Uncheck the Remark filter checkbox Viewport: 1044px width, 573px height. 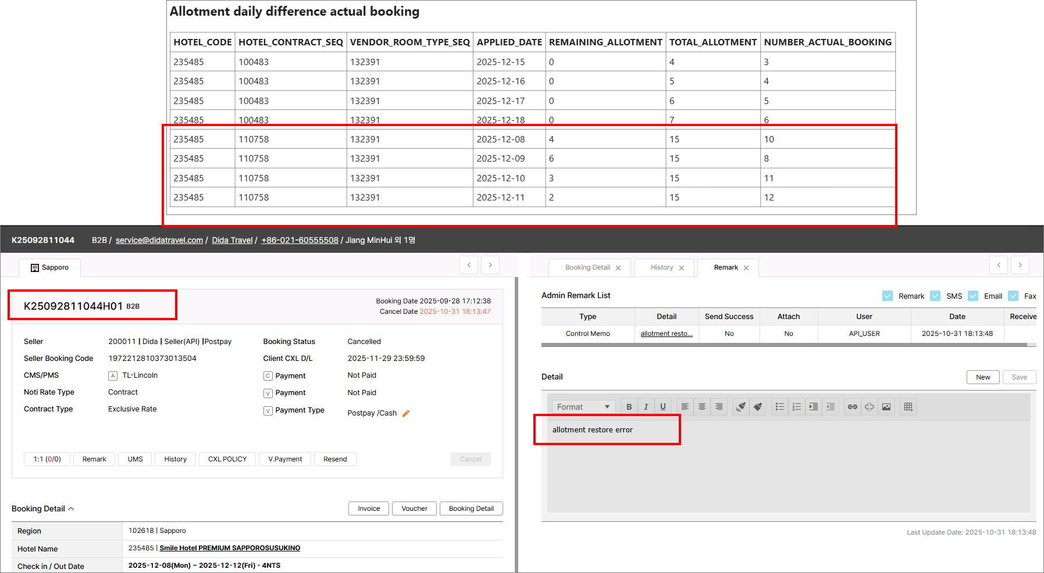[888, 296]
